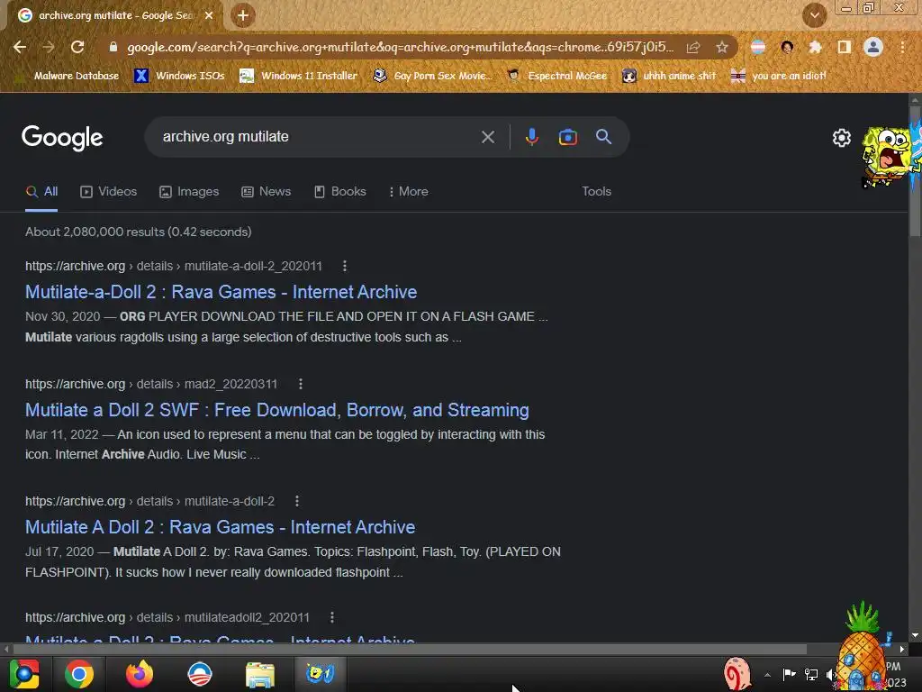The height and width of the screenshot is (692, 922).
Task: Switch to the Images tab
Action: point(189,192)
